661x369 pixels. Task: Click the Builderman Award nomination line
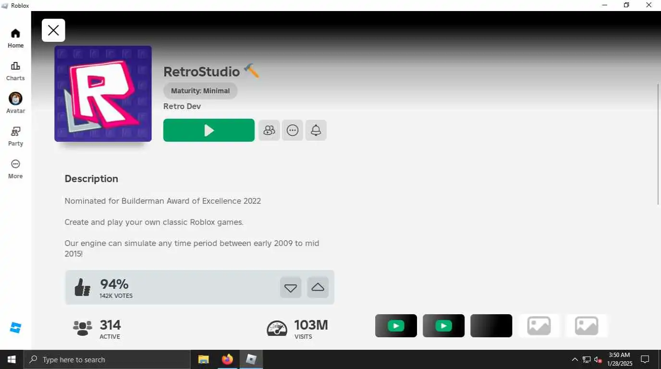coord(163,201)
